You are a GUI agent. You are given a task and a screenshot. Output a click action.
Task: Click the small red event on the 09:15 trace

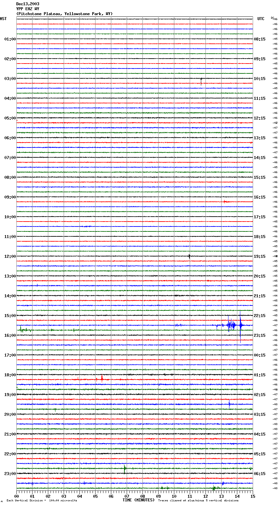point(226,201)
